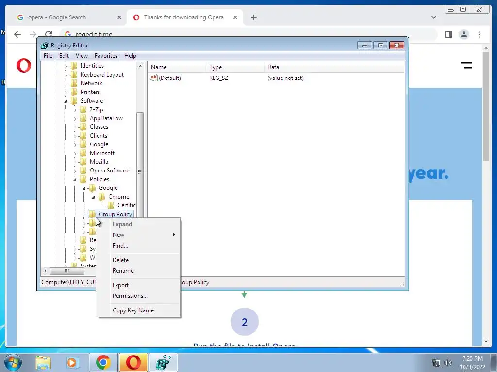The image size is (497, 372).
Task: Expand the Opera Software key
Action: 75,171
